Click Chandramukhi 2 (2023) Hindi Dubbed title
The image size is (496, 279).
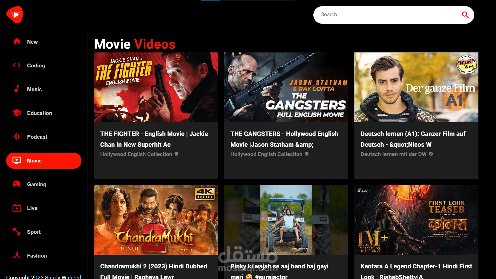154,271
